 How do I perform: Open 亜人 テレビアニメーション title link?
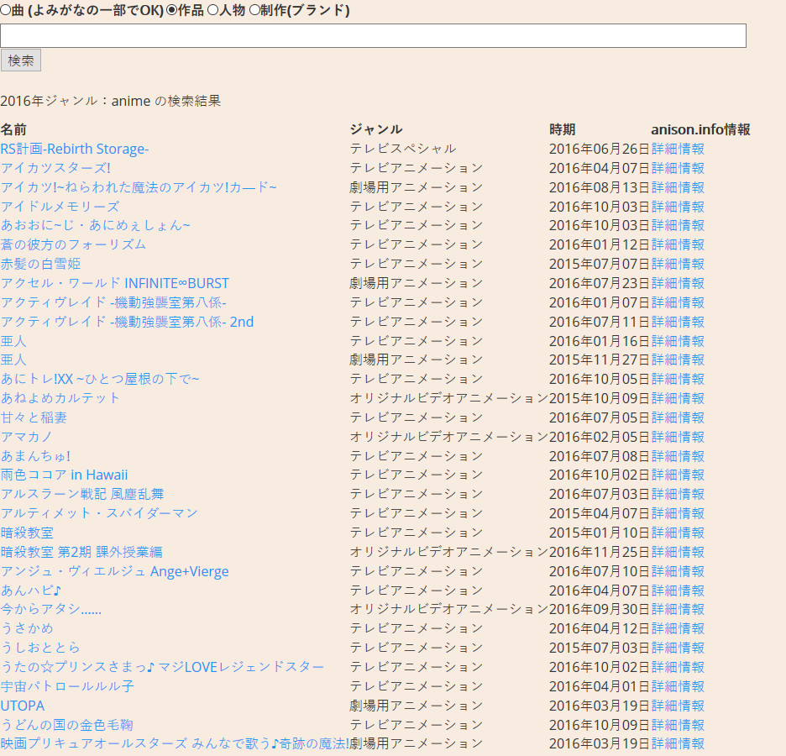coord(13,341)
